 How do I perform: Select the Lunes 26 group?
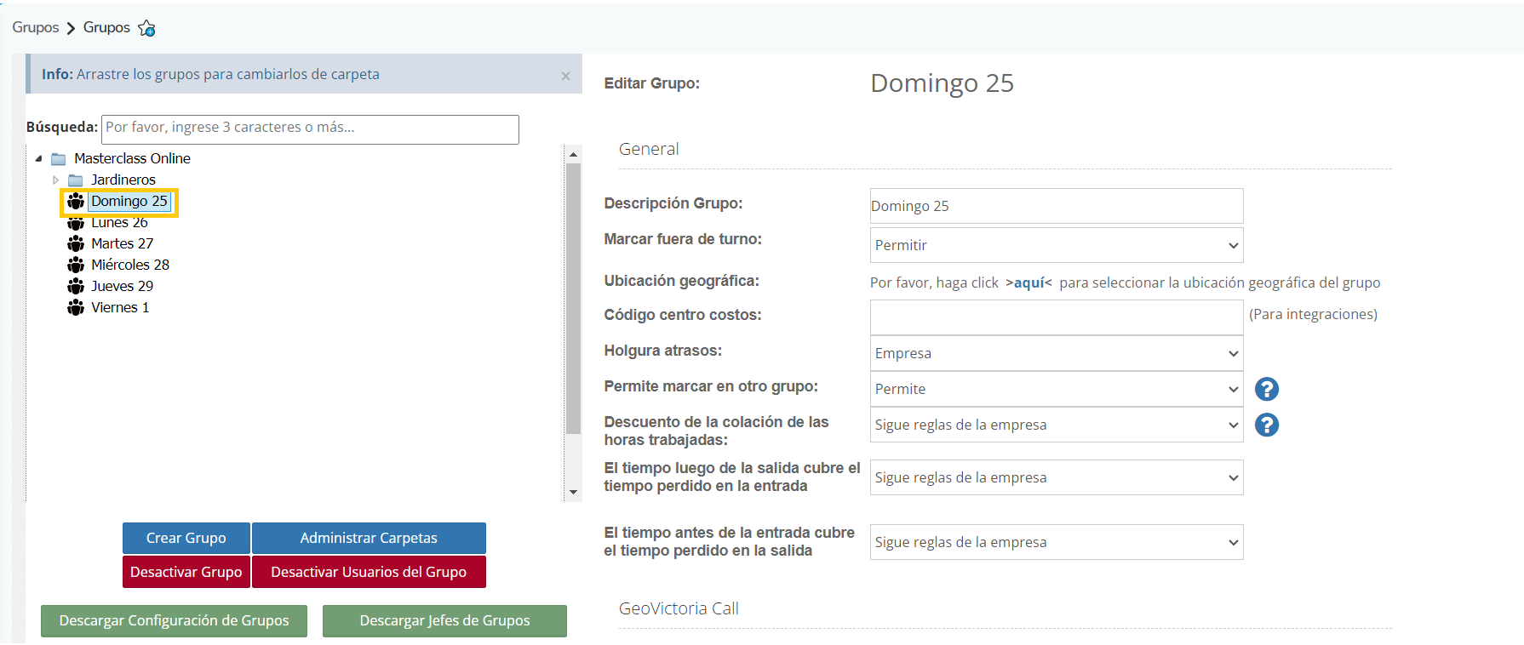[x=119, y=224]
